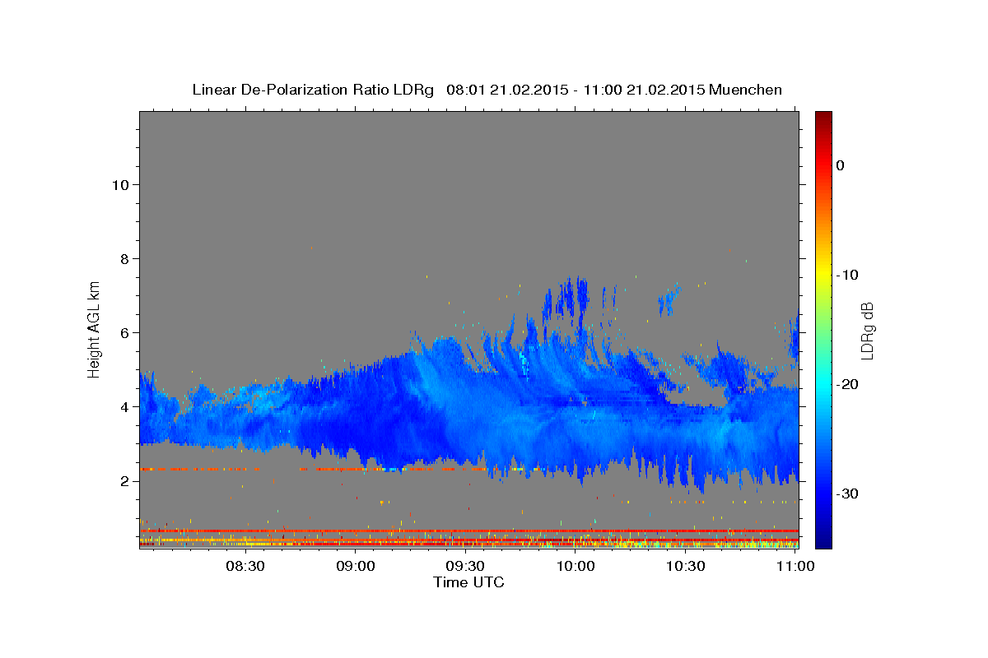
Task: Click the dark red top of colorbar
Action: pos(823,117)
